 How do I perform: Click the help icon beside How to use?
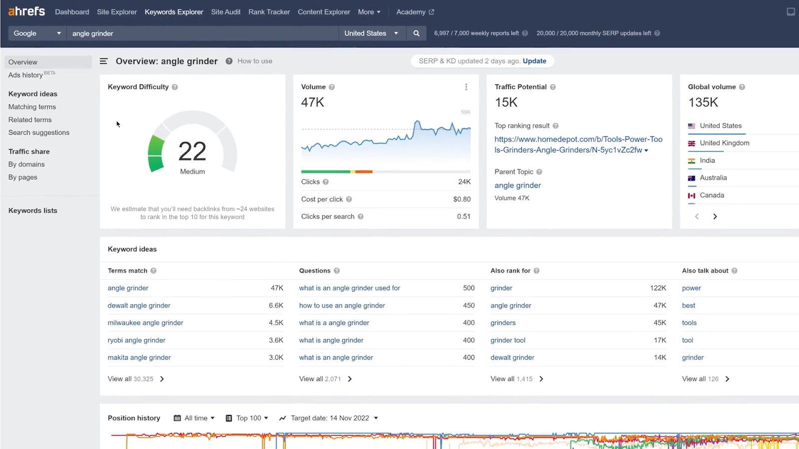(229, 61)
